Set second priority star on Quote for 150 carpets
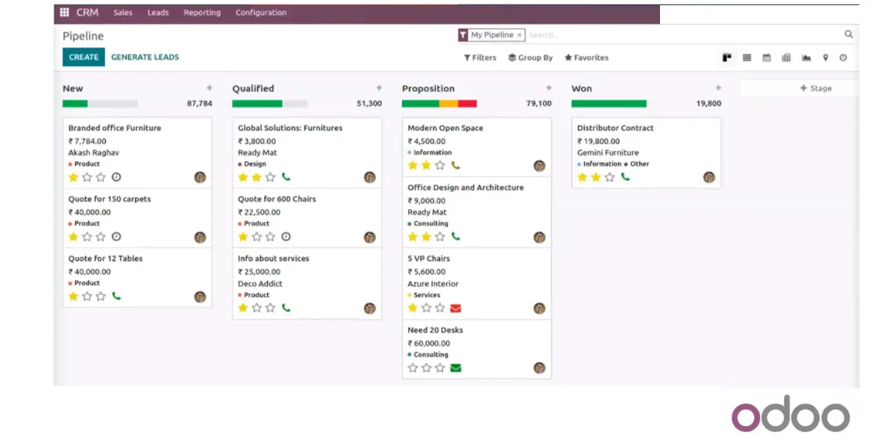Screen dimensions: 895x447 tap(87, 237)
